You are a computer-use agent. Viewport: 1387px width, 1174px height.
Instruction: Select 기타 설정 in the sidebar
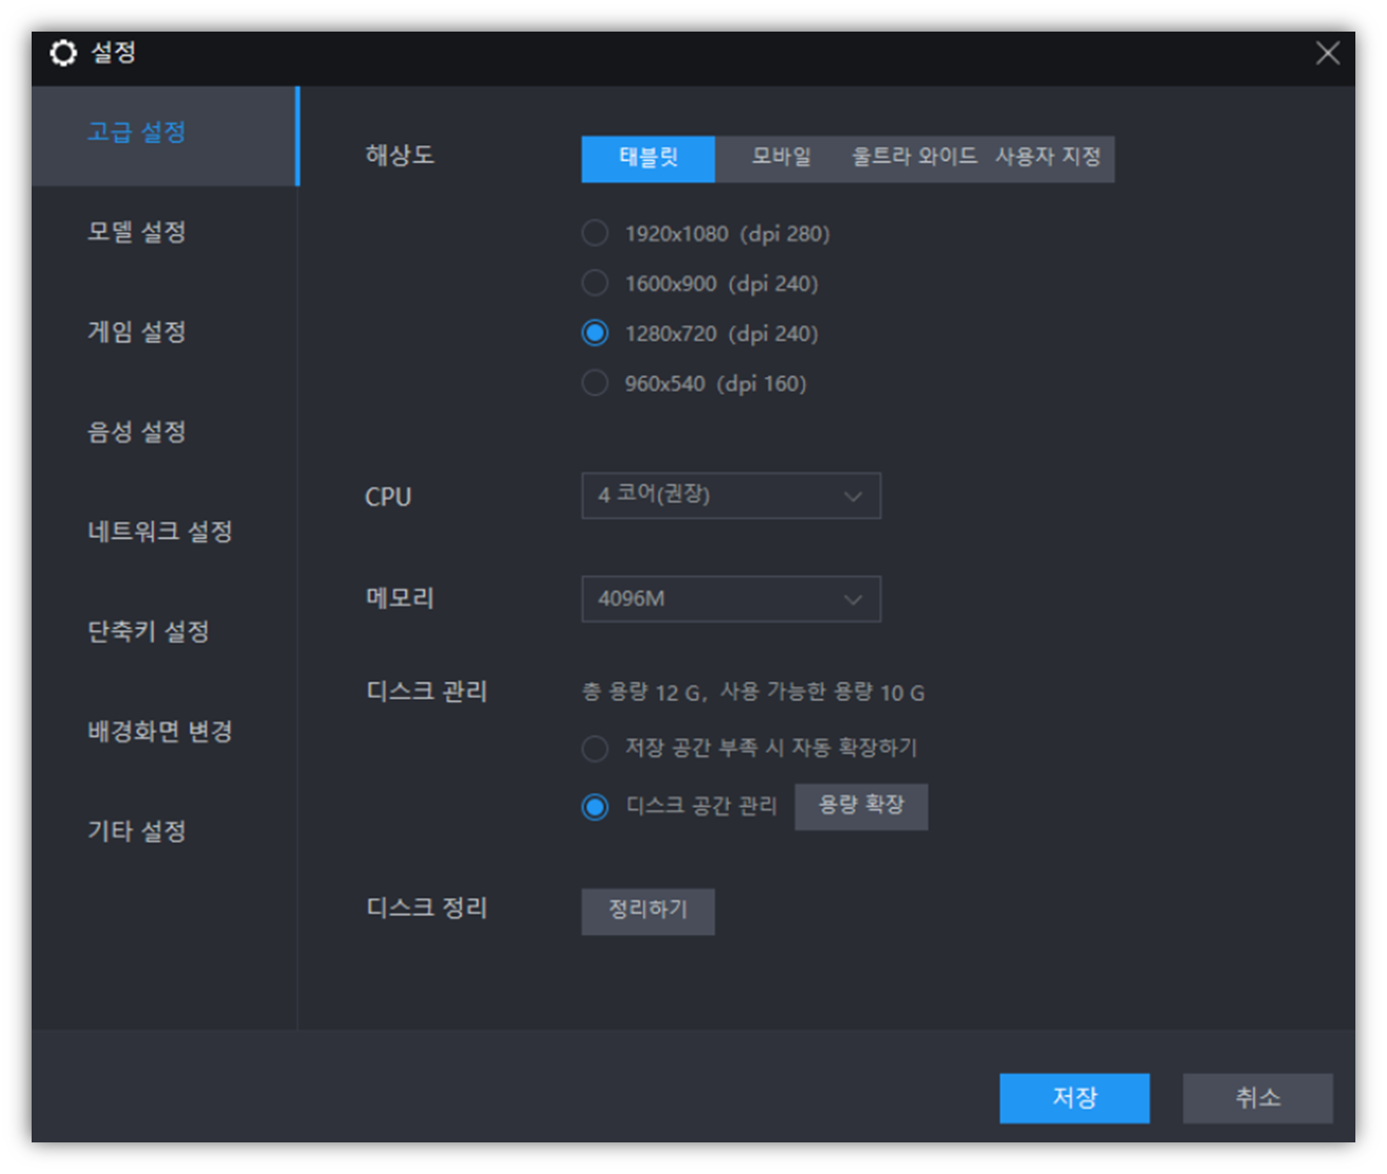pos(135,831)
